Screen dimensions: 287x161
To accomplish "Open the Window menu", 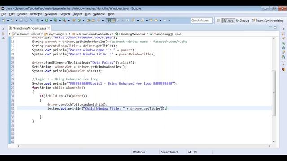I will tap(99, 14).
